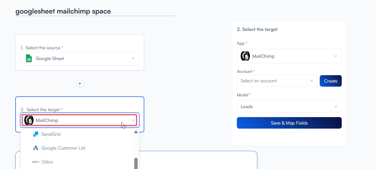Click the dropdown list's scroll-up arrow

[x=136, y=132]
